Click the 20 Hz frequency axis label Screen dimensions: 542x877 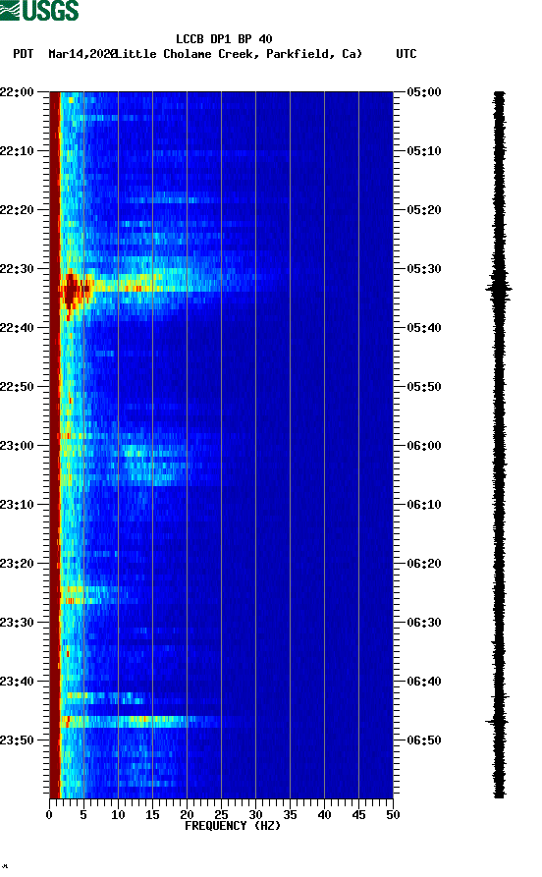pos(187,815)
